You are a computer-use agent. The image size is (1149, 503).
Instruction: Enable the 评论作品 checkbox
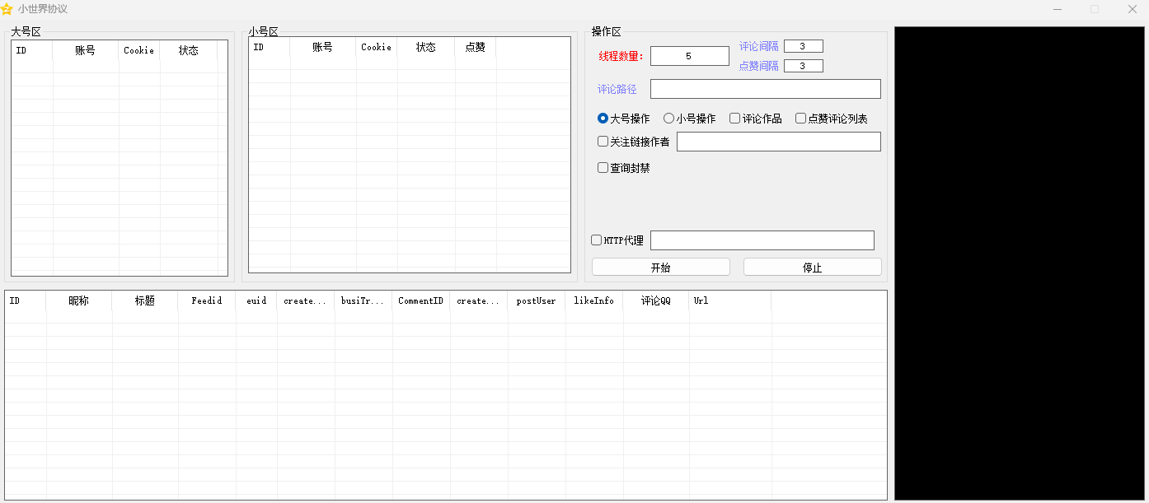pos(734,119)
